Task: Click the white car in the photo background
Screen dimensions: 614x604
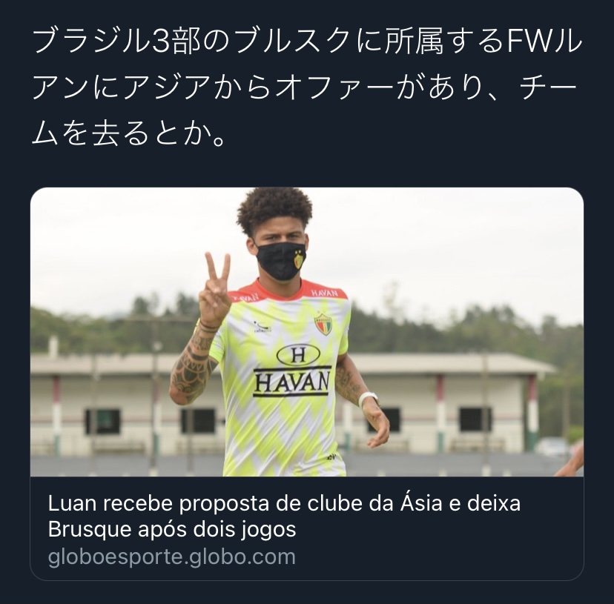Action: (x=553, y=447)
